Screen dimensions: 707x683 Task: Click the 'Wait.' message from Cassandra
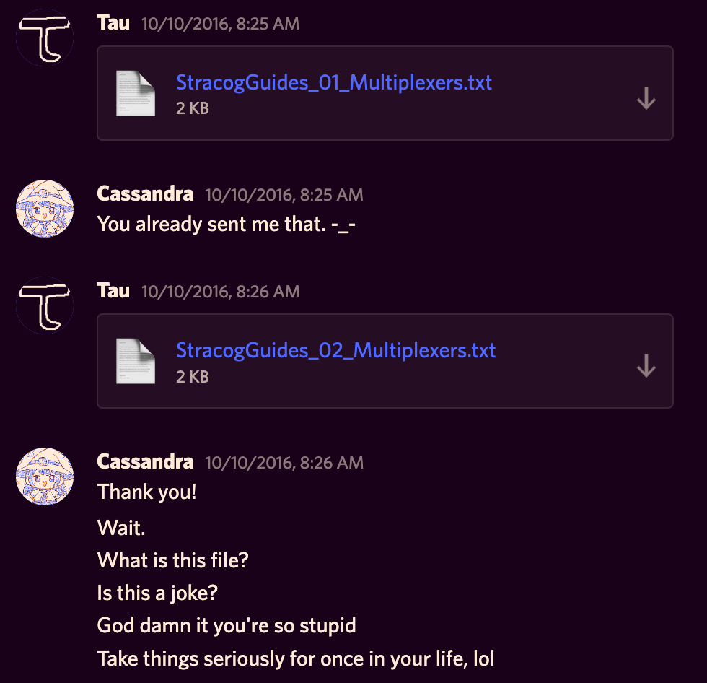click(120, 528)
